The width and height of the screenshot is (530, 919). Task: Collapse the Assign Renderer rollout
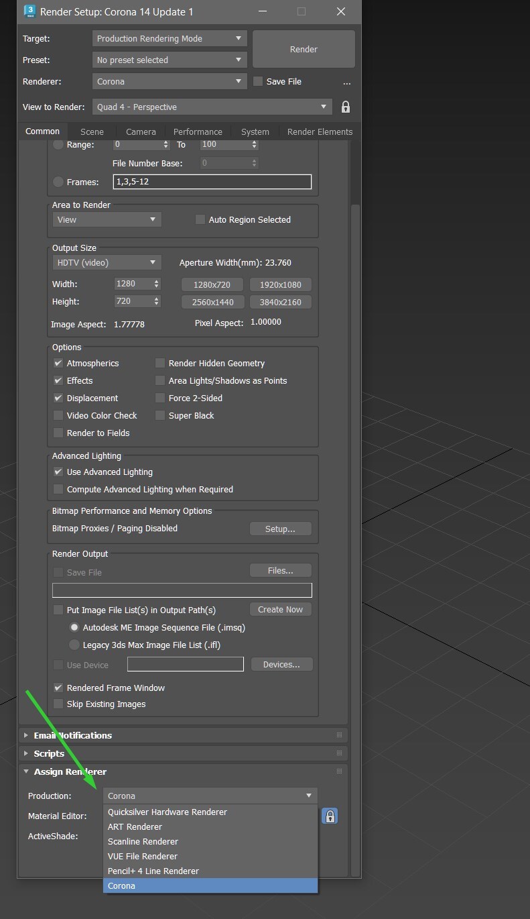26,771
